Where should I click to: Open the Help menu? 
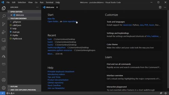pyautogui.click(x=58, y=2)
